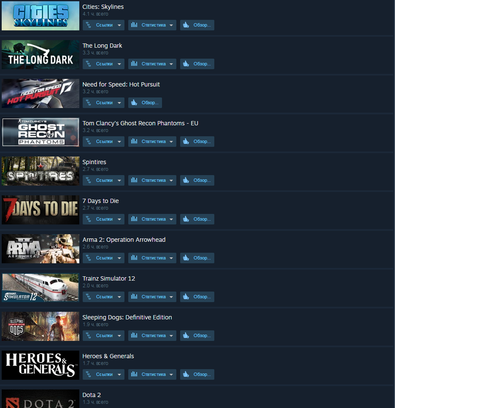This screenshot has height=408, width=486.
Task: Expand the Ссылки dropdown arrow for Arma 2: Operation Arrowhead
Action: pyautogui.click(x=119, y=258)
